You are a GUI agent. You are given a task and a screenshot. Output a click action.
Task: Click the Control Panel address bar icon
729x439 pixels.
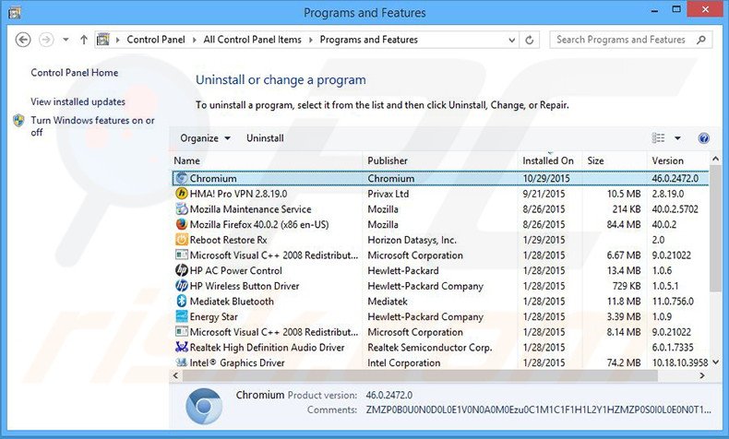[x=103, y=40]
